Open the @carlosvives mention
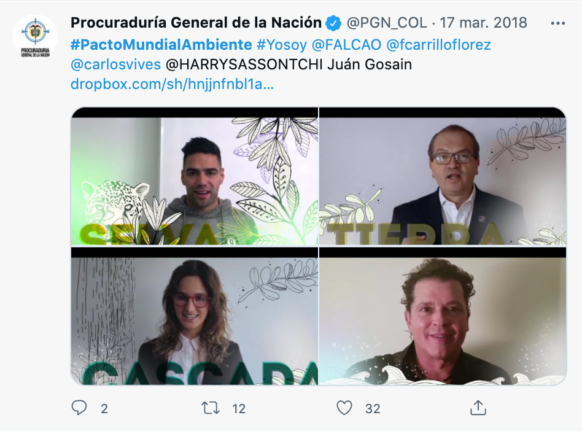582x431 pixels. click(115, 64)
